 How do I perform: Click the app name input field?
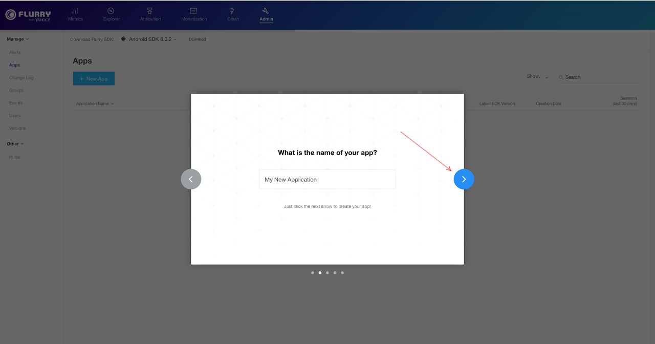[x=327, y=180]
